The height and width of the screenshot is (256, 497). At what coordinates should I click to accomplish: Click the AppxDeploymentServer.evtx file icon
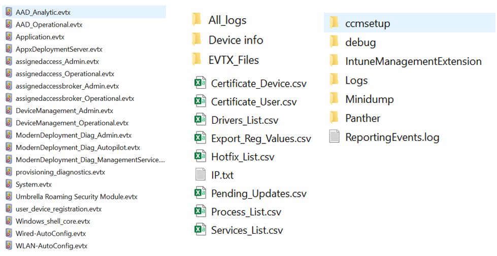click(9, 49)
